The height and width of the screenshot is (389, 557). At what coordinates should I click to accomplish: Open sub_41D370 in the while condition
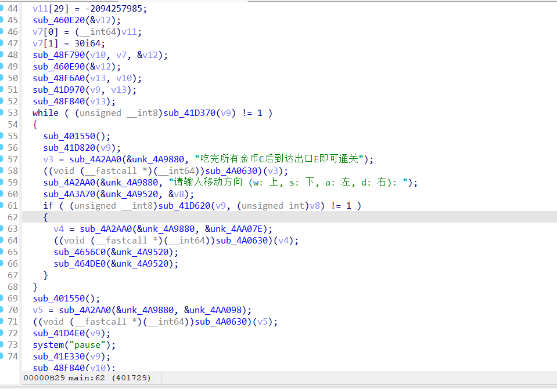[x=189, y=113]
